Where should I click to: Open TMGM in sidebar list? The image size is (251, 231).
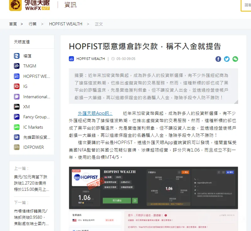[30, 66]
